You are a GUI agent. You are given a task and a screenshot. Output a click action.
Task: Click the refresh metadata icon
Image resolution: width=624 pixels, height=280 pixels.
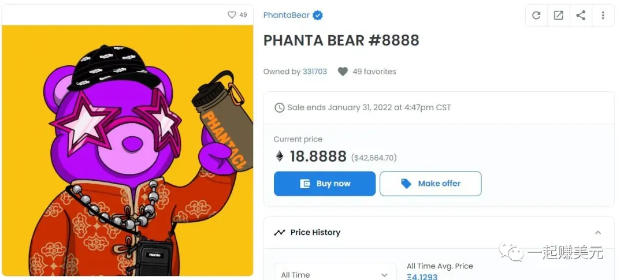[536, 16]
